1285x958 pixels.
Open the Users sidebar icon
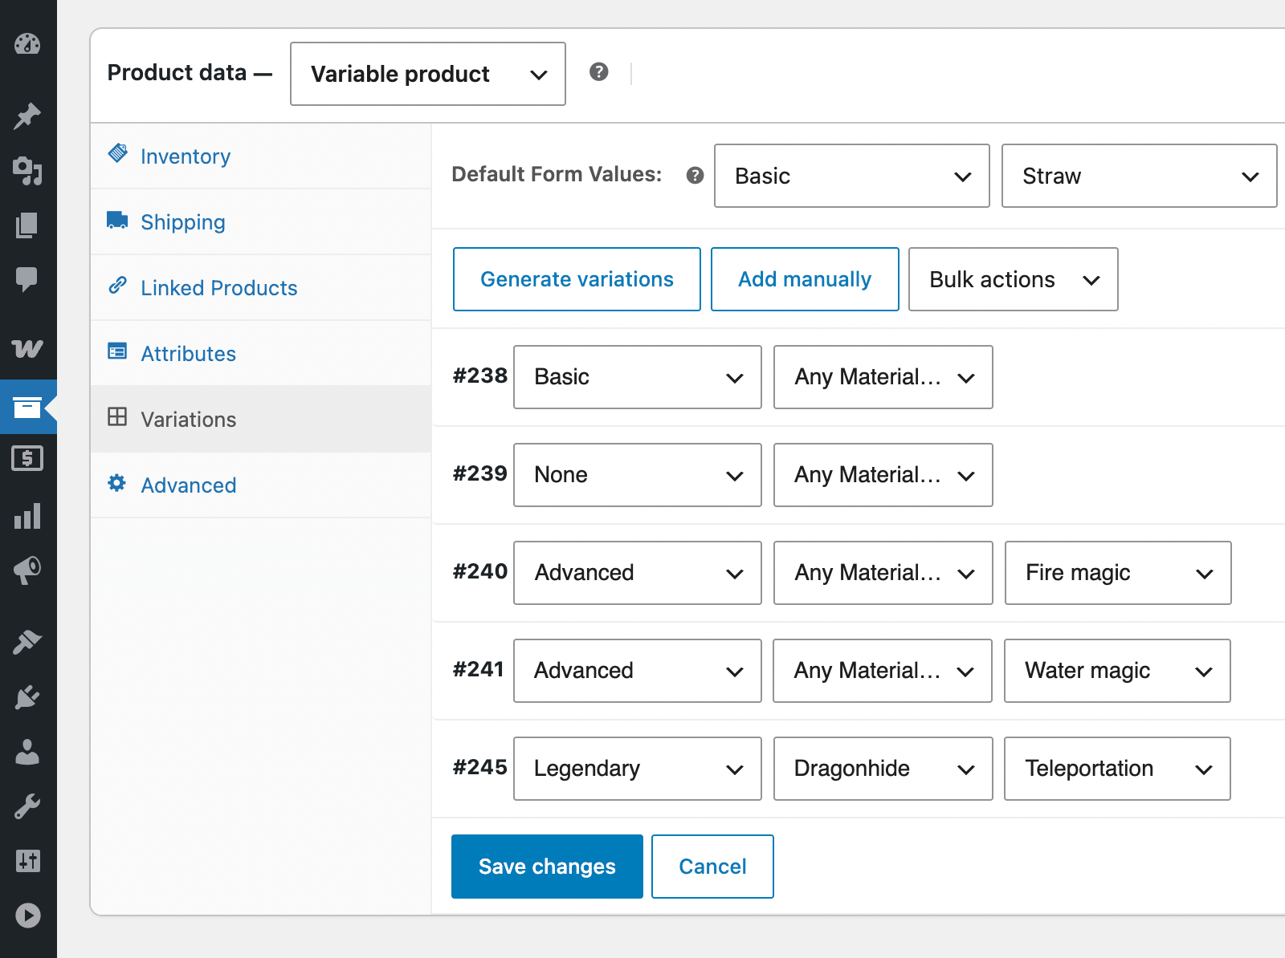click(x=27, y=752)
